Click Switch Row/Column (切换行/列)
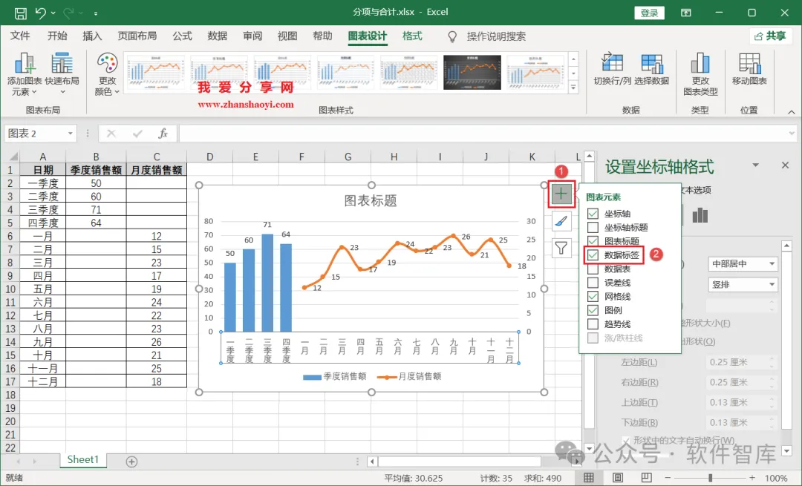Screen dimensions: 802x486 612,69
